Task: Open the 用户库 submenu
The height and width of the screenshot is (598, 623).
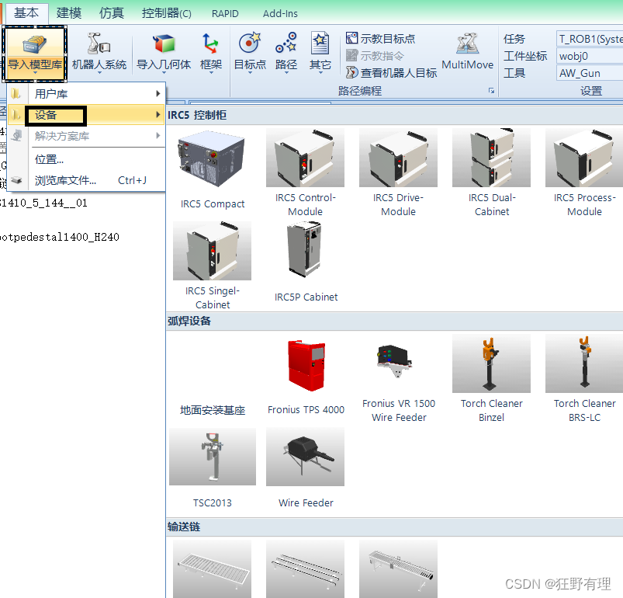Action: click(86, 94)
